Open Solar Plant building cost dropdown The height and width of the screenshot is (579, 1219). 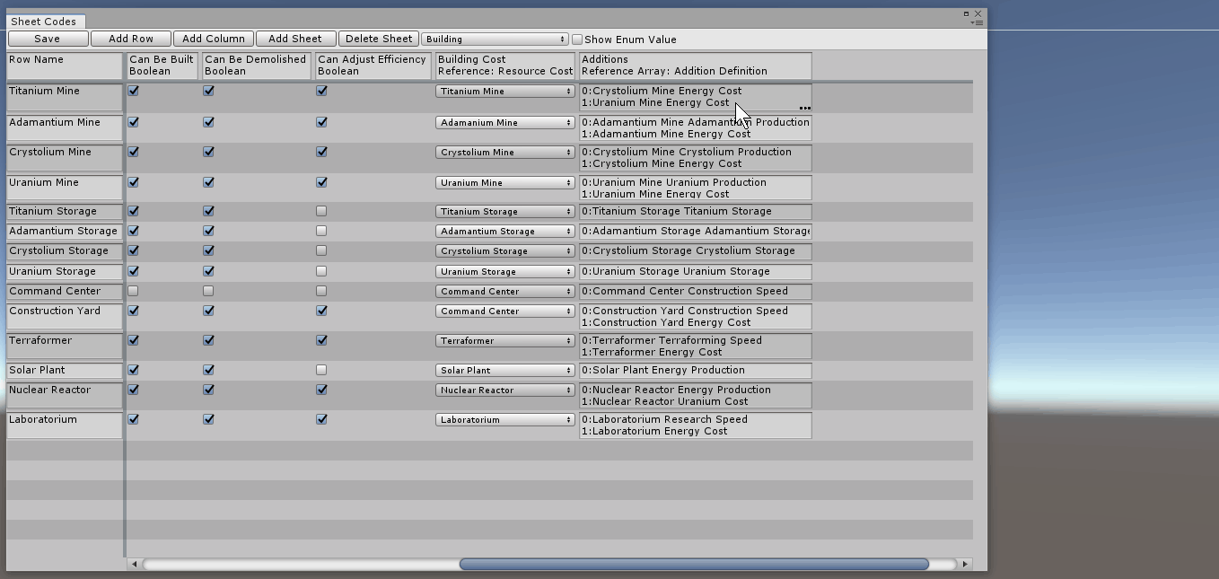[505, 371]
